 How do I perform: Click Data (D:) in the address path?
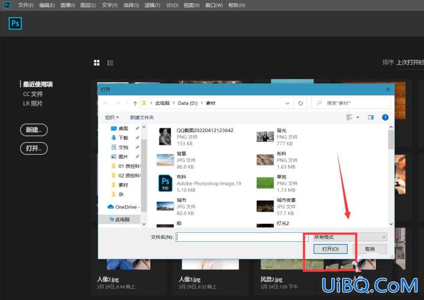click(188, 103)
